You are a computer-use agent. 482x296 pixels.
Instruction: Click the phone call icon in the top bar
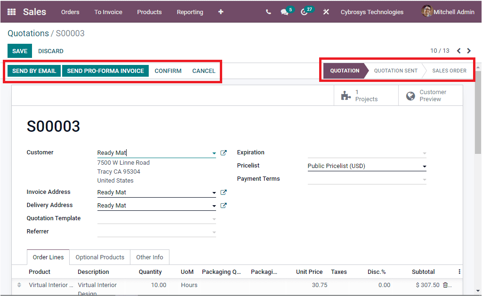(268, 12)
